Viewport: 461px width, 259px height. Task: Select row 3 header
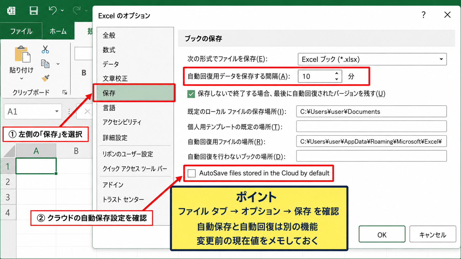(8, 197)
